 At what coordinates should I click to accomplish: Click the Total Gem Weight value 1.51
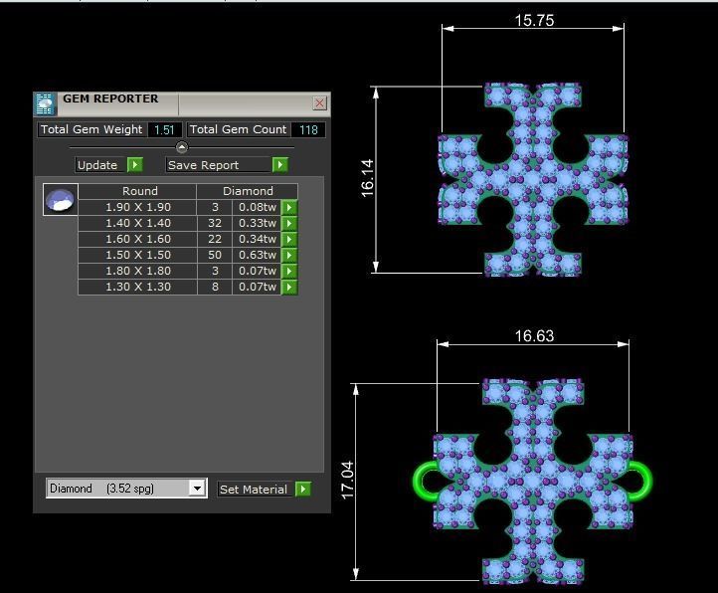point(164,129)
